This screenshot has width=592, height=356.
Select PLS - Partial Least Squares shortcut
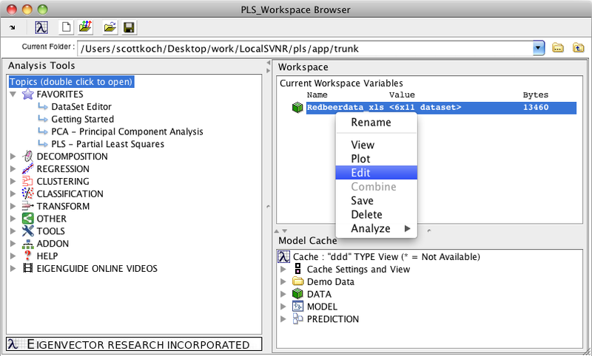[x=107, y=144]
